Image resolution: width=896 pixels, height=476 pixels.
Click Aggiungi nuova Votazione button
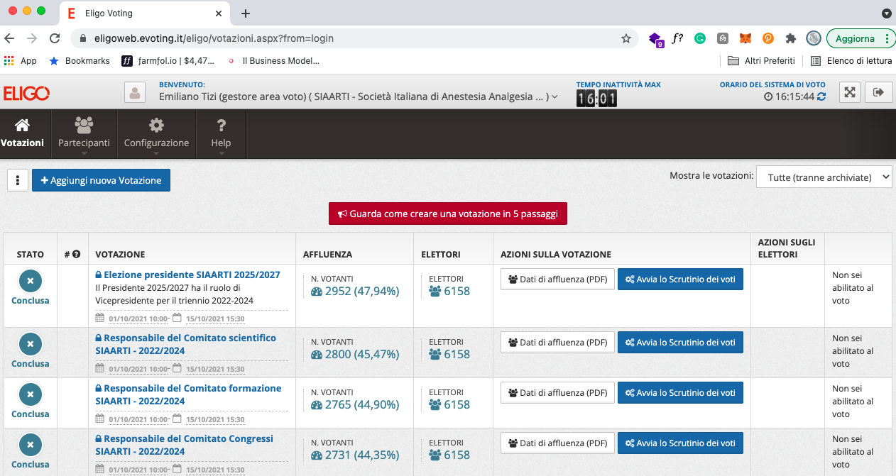pyautogui.click(x=101, y=180)
